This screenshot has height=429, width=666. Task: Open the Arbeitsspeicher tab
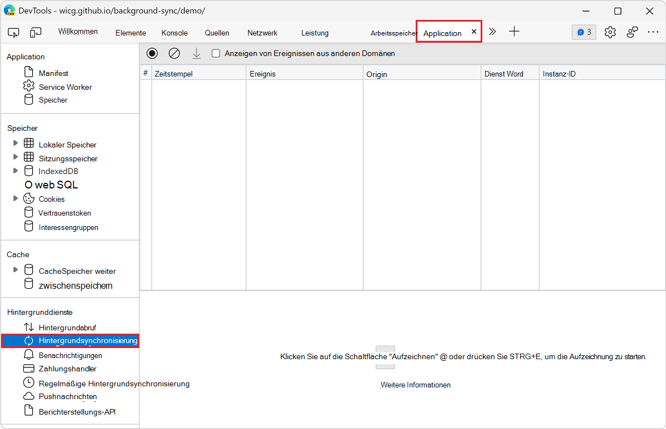click(394, 33)
